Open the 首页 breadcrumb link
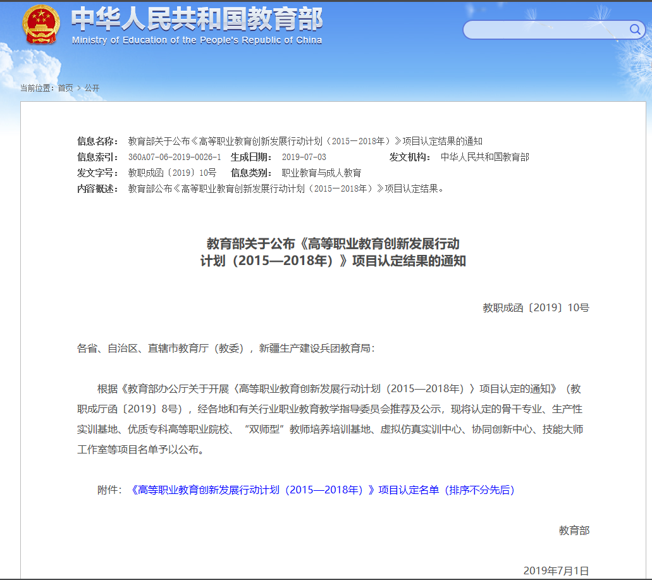 click(x=65, y=88)
